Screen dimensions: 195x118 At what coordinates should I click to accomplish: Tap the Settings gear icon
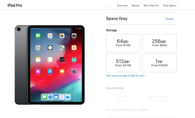click(74, 71)
